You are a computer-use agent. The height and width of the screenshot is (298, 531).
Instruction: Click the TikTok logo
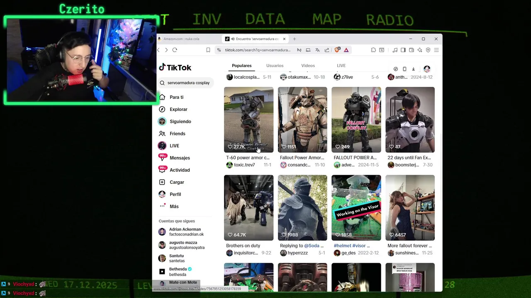[175, 67]
